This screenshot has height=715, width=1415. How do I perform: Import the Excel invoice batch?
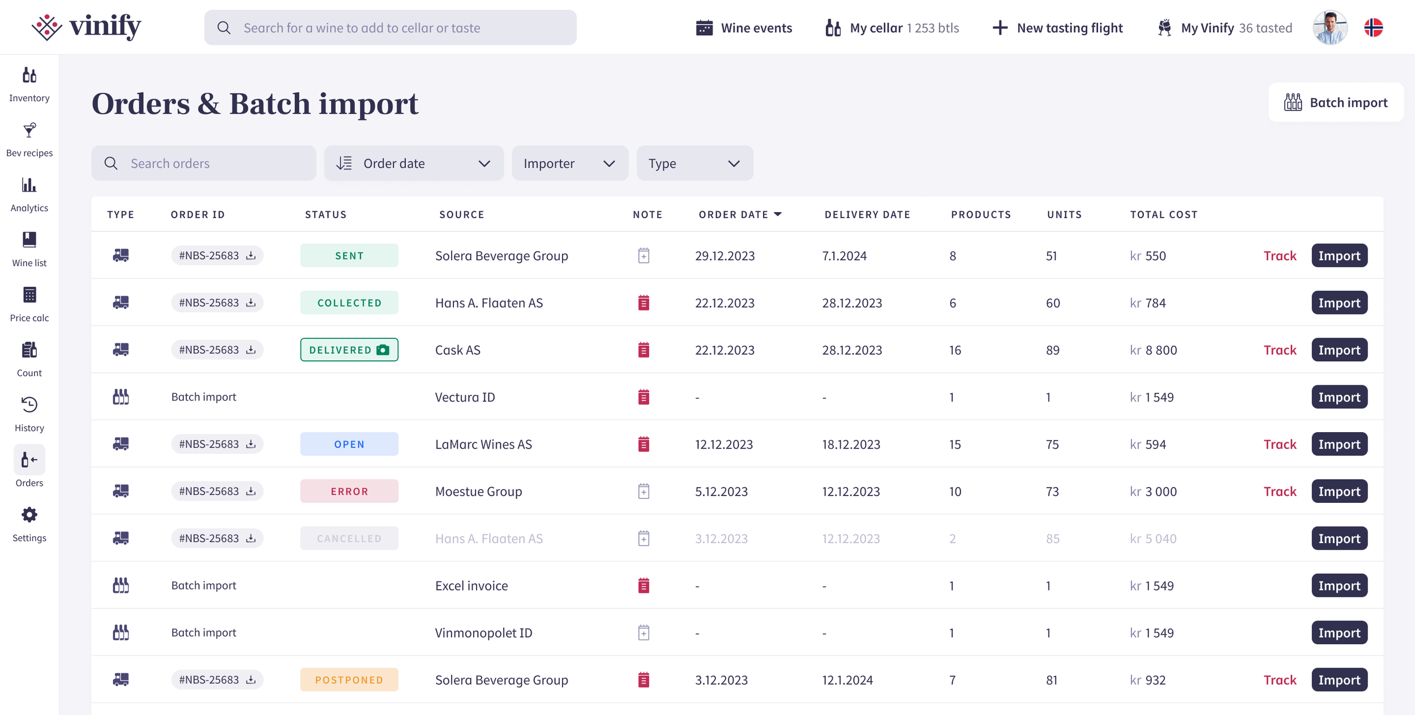click(x=1339, y=585)
